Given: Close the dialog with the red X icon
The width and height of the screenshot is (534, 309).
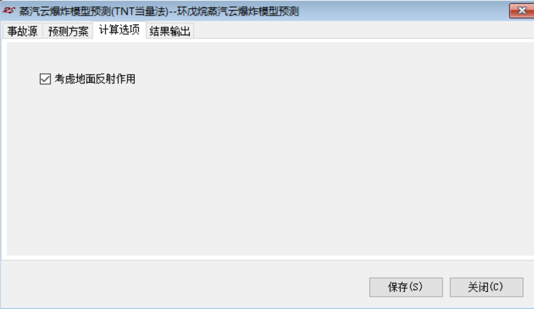Looking at the screenshot, I should [x=522, y=11].
